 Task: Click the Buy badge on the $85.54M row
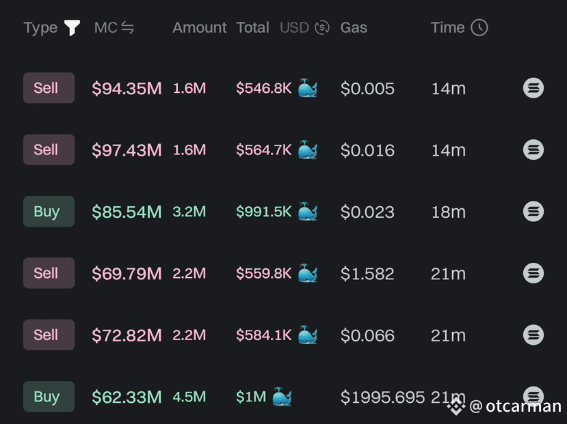[x=49, y=212]
